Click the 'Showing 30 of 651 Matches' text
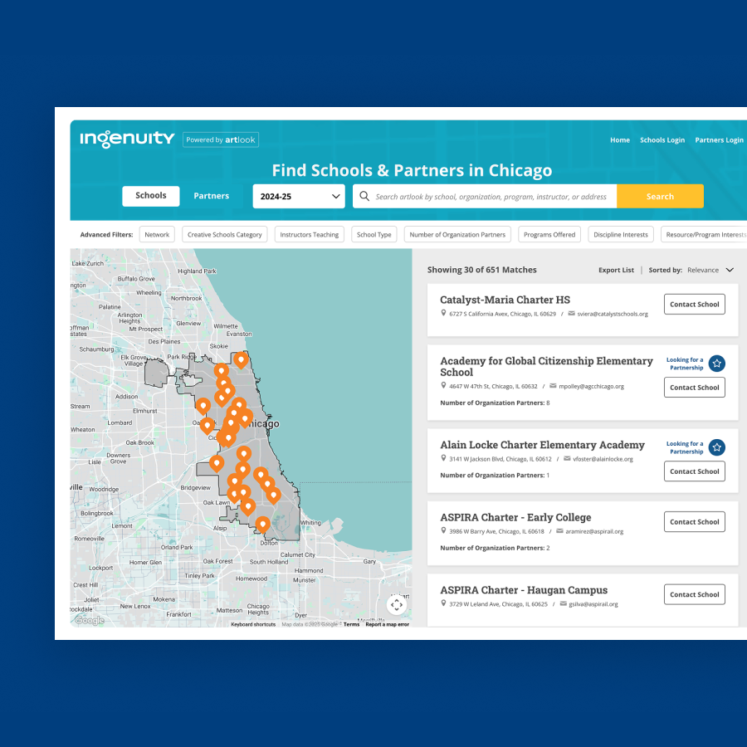747x747 pixels. (x=481, y=270)
